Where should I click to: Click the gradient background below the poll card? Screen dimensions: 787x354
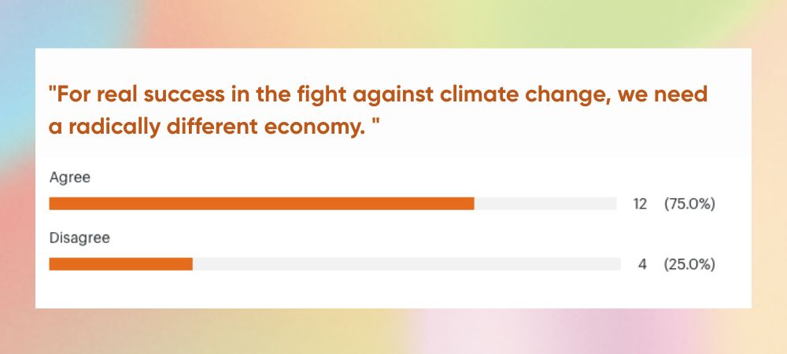pos(393,332)
